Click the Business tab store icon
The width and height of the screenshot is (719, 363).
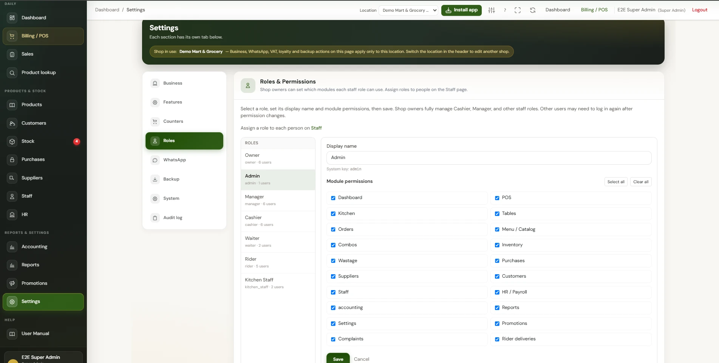point(155,83)
